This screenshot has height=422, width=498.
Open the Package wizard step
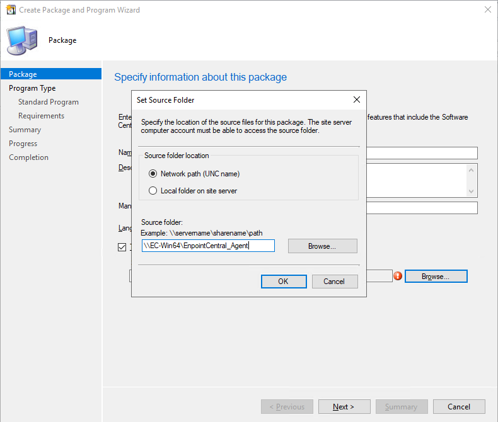point(23,74)
